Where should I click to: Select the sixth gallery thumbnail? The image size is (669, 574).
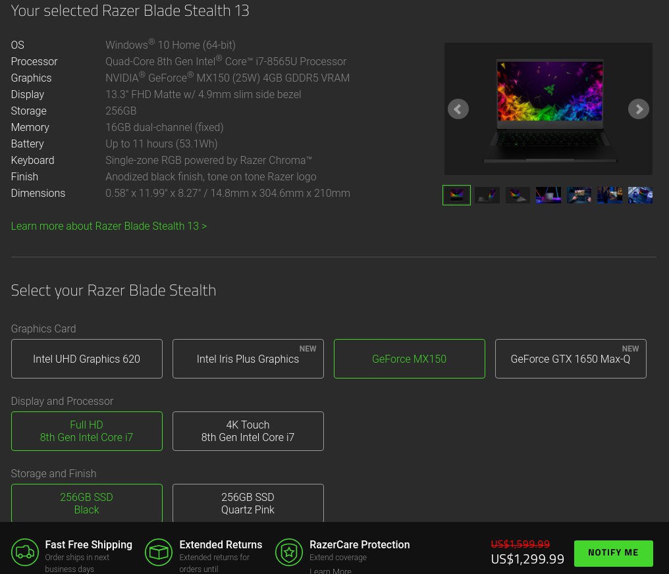(x=609, y=195)
